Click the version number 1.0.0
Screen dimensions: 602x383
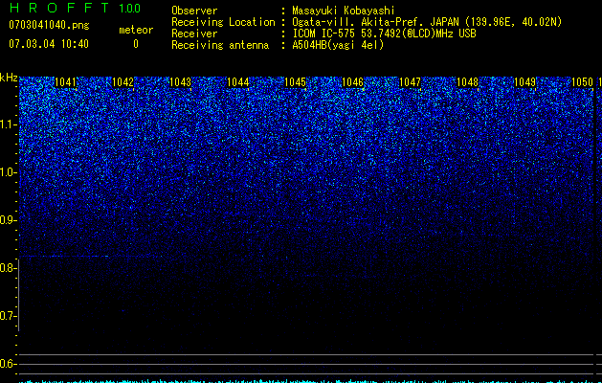coord(130,9)
